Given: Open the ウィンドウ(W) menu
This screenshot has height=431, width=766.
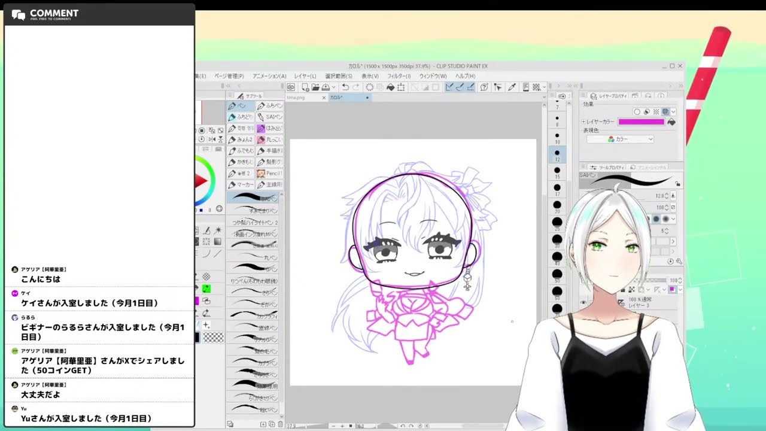Looking at the screenshot, I should click(433, 76).
